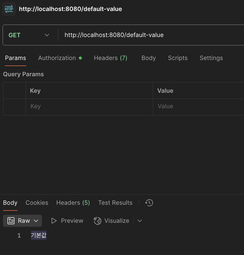Open the response history clock icon

pos(149,203)
